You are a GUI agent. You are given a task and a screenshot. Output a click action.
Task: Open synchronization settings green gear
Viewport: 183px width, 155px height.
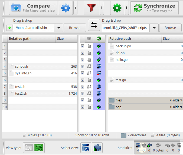(x=117, y=8)
